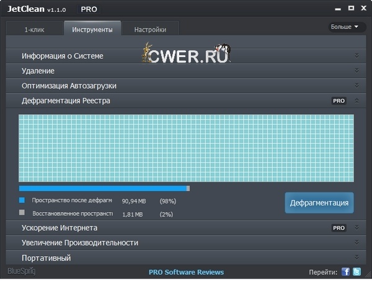Switch to the Настройки tab

(x=149, y=29)
